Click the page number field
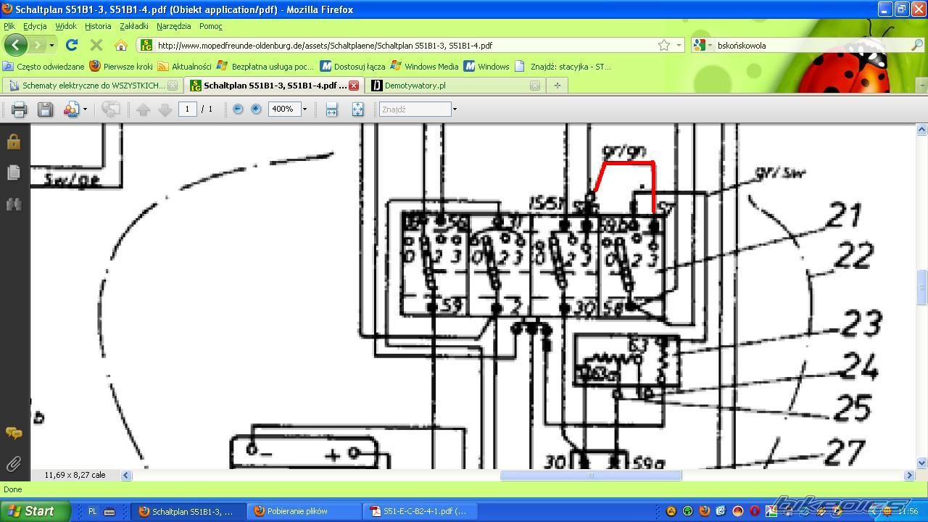The height and width of the screenshot is (522, 928). (x=187, y=109)
